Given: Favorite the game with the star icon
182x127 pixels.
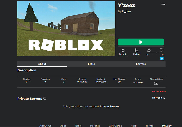Looking at the screenshot, I should point(123,50).
